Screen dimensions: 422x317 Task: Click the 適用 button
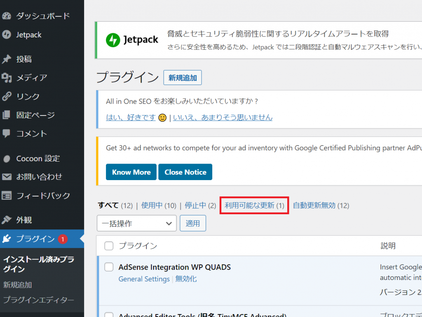tap(193, 223)
